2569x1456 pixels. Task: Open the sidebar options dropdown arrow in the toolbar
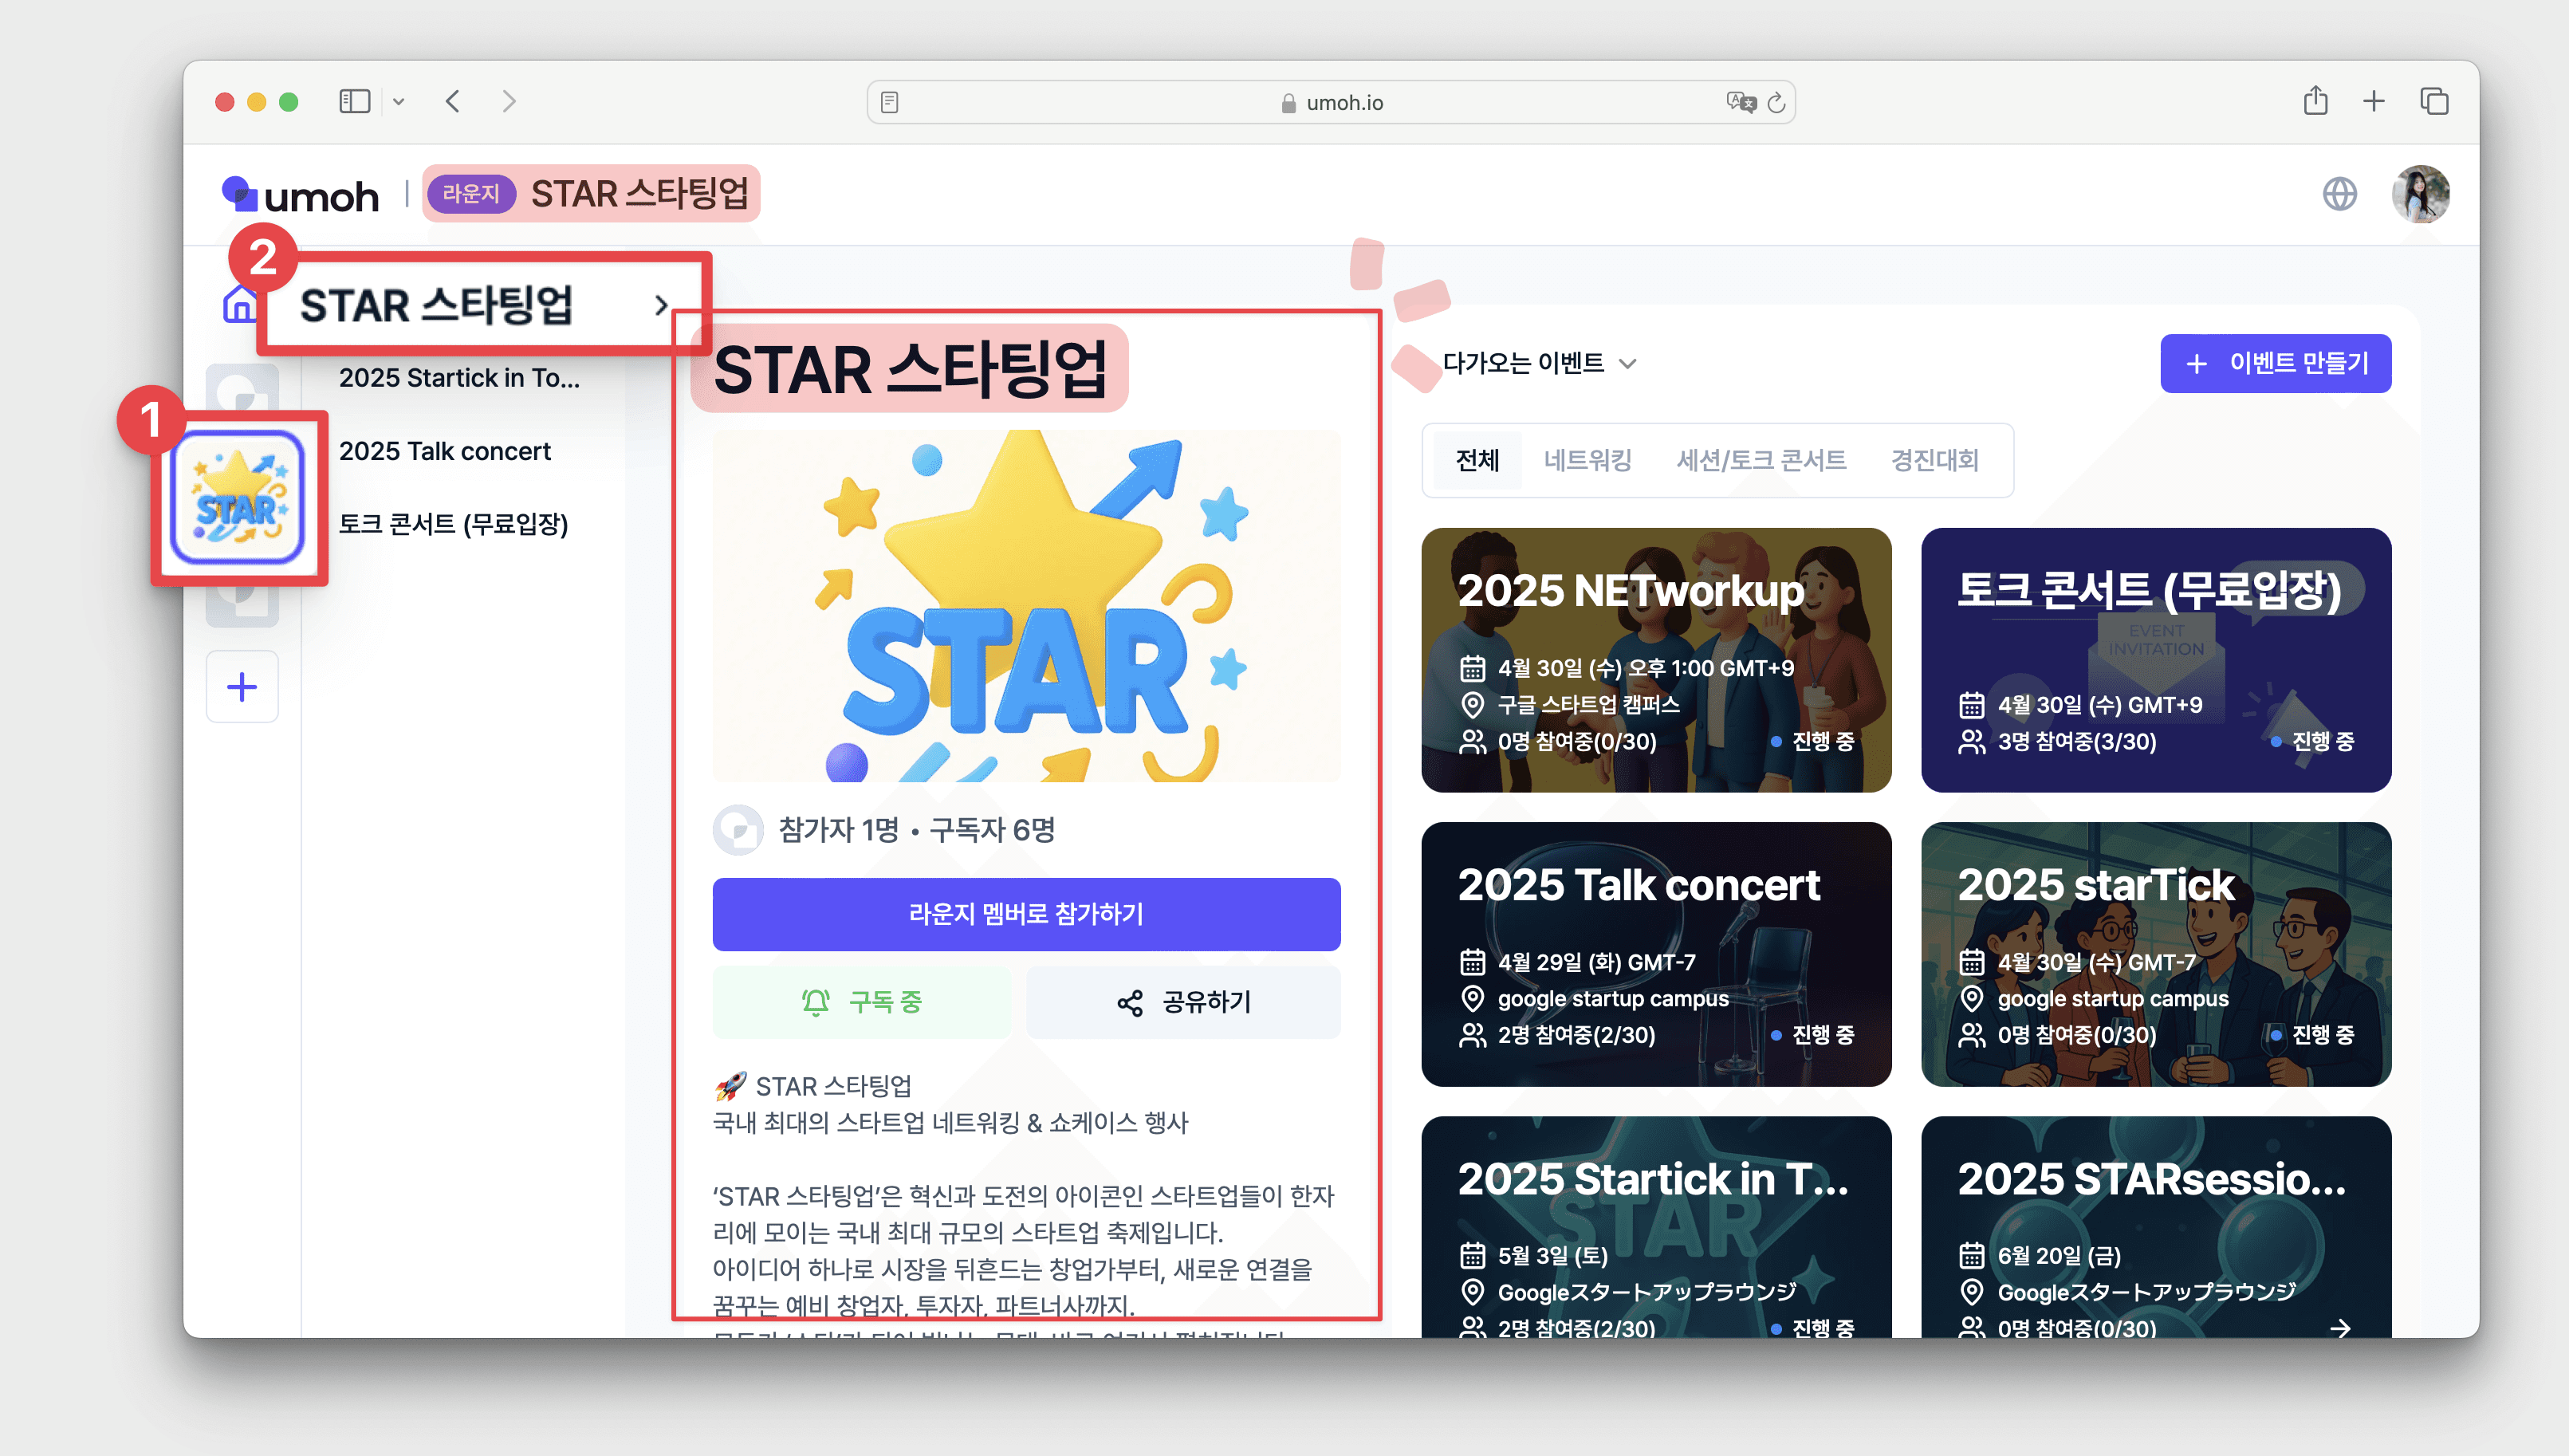click(399, 101)
